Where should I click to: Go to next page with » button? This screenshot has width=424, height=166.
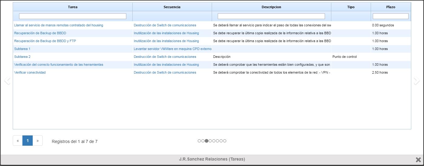[38, 141]
